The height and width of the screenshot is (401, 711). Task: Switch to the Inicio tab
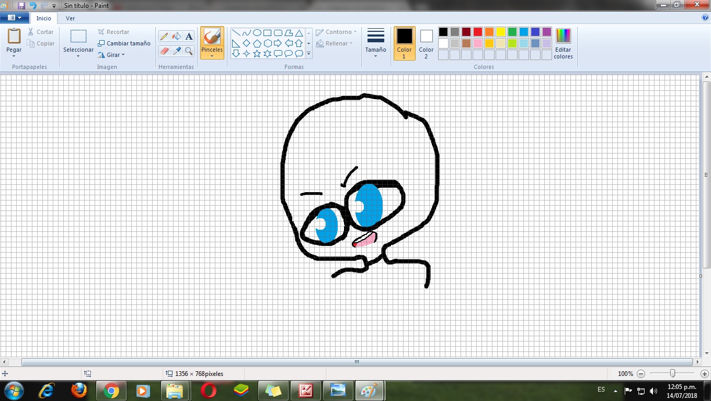tap(44, 18)
